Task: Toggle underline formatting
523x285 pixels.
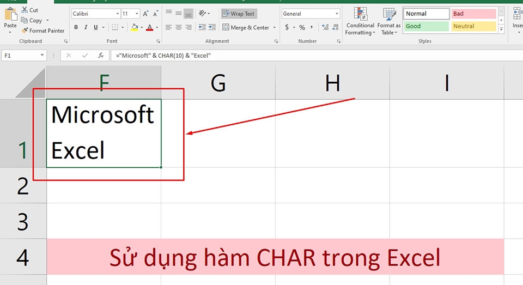Action: click(x=96, y=27)
